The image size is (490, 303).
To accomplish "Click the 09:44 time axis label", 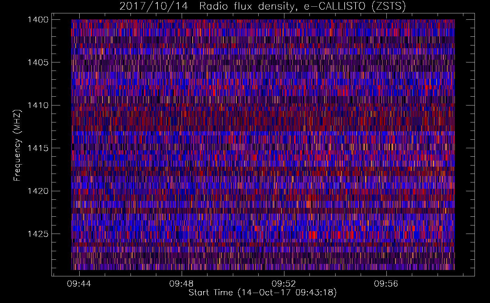I will point(79,284).
